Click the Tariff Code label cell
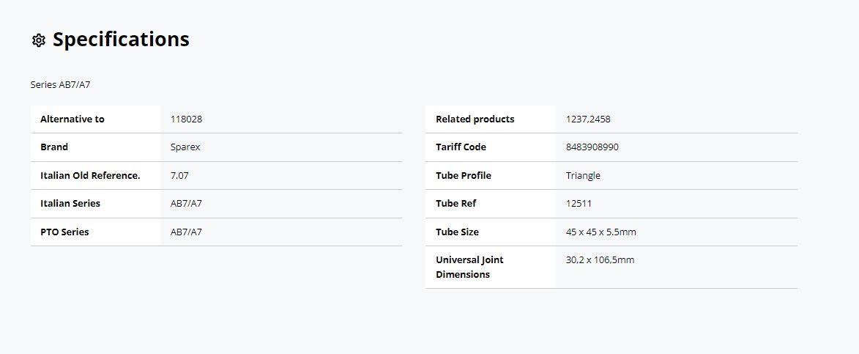This screenshot has height=354, width=859. point(491,147)
